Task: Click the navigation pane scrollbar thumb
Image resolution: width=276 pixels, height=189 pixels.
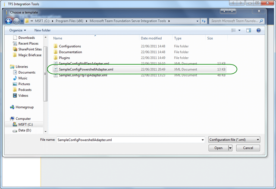Action: coord(45,74)
